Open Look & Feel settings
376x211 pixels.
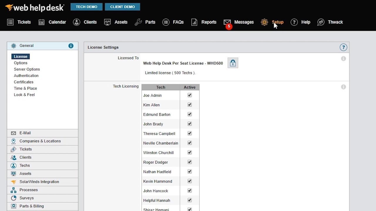[24, 95]
